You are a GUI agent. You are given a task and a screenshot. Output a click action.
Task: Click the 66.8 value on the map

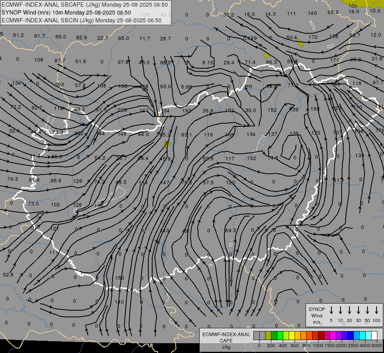pos(56,180)
